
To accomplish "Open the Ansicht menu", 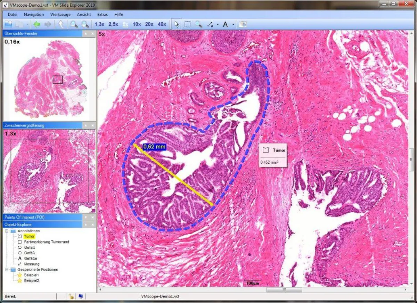I will tap(84, 15).
